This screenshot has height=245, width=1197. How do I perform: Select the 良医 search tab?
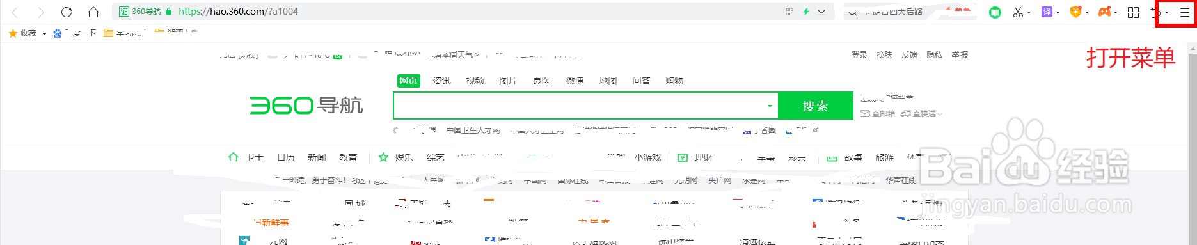pos(541,81)
